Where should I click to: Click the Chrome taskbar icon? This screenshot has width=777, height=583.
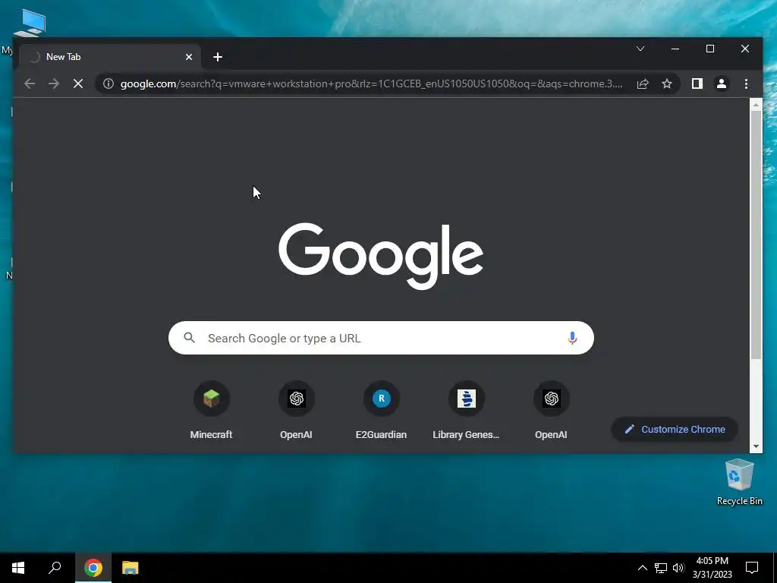click(93, 568)
